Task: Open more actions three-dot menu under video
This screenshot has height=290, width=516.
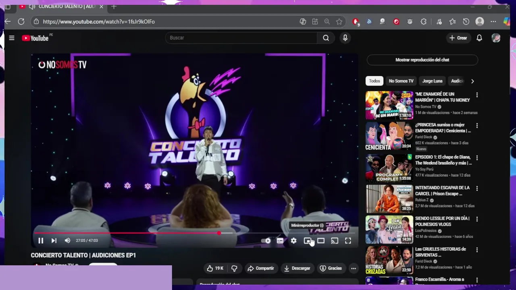Action: (x=354, y=268)
